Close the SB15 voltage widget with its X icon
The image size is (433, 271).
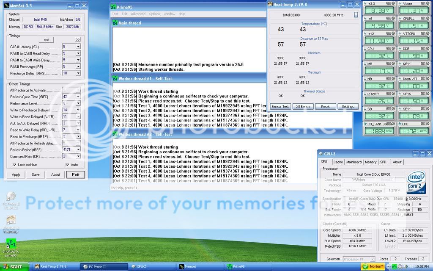click(x=428, y=94)
